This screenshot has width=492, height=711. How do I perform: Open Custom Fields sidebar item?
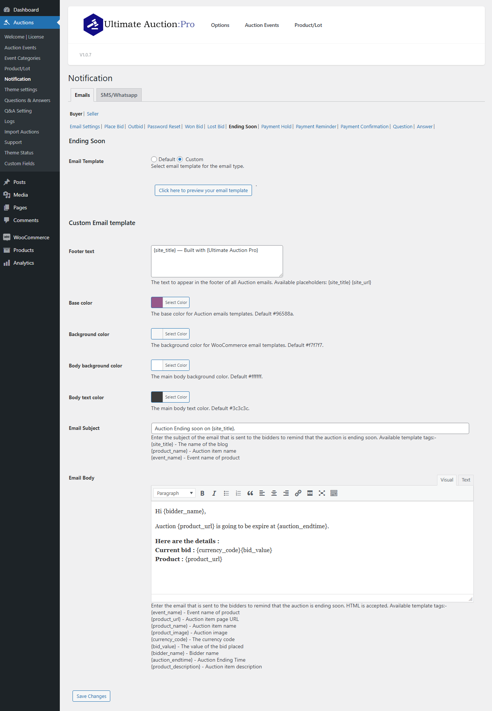tap(19, 163)
